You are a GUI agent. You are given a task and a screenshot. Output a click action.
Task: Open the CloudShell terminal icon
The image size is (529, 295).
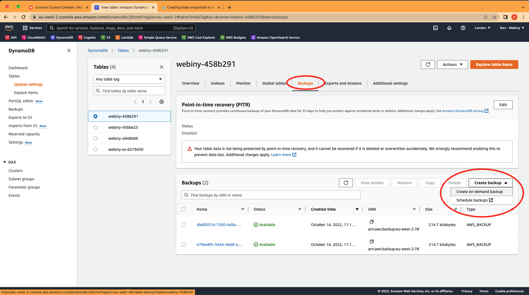click(x=435, y=28)
